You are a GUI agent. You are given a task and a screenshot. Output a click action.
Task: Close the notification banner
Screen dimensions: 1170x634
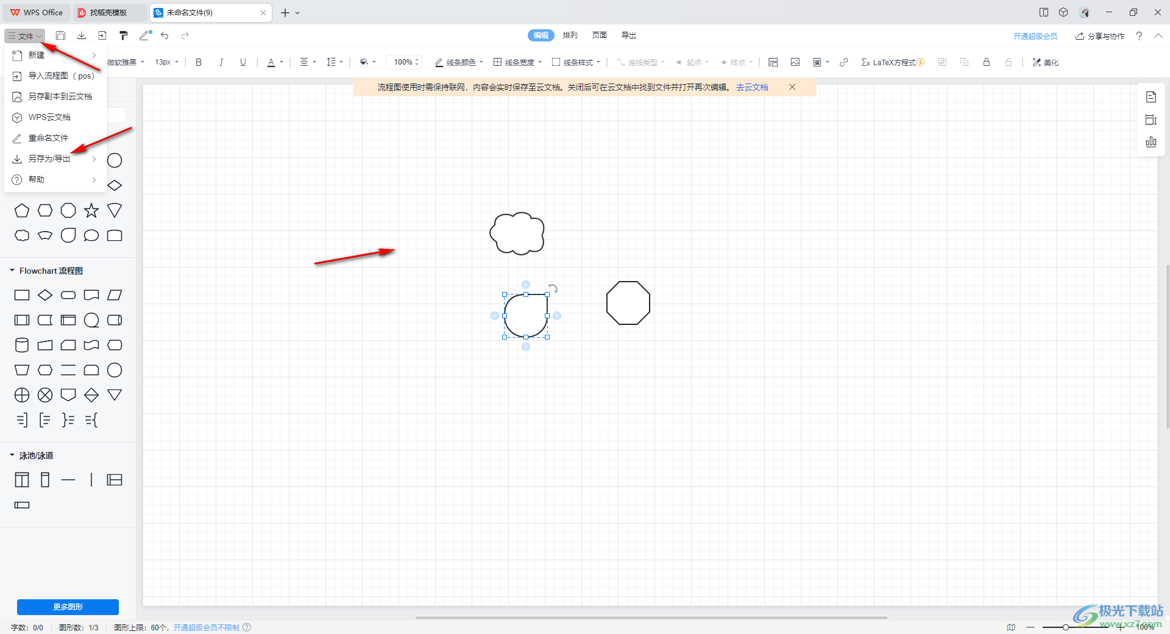792,87
